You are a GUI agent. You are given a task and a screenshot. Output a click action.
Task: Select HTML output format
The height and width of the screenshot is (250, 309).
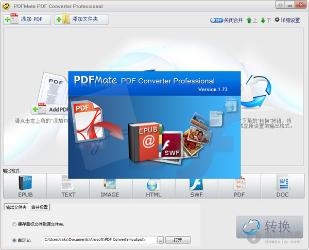pyautogui.click(x=153, y=186)
